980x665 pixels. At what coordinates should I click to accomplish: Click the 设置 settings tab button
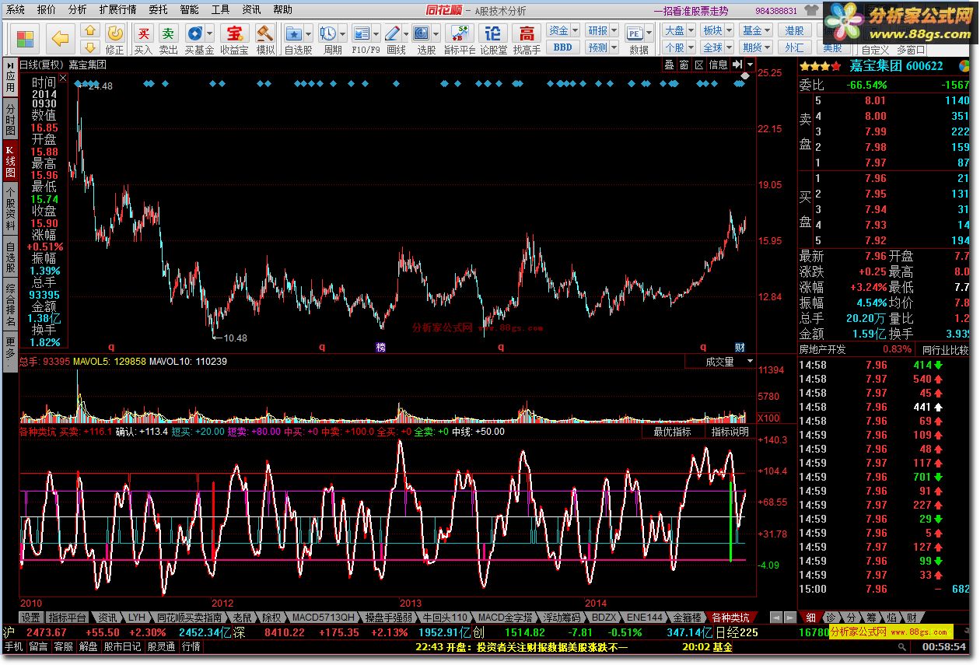coord(30,618)
